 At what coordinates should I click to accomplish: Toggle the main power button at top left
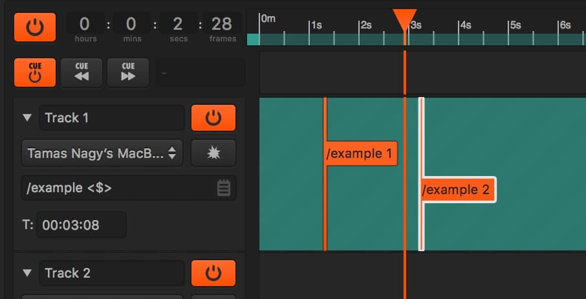pos(35,27)
